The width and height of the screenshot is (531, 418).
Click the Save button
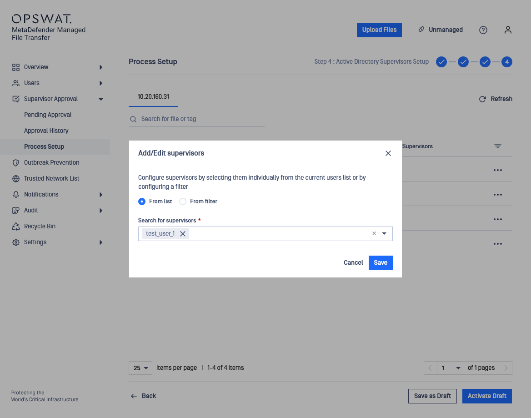381,263
